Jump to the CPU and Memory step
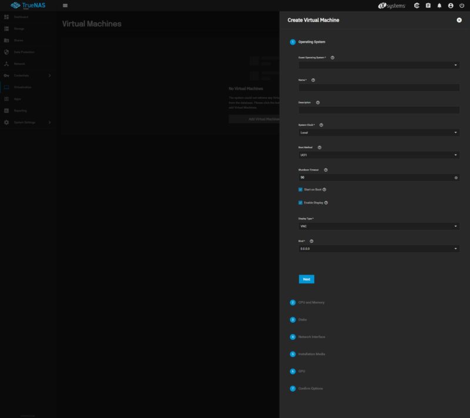 311,302
